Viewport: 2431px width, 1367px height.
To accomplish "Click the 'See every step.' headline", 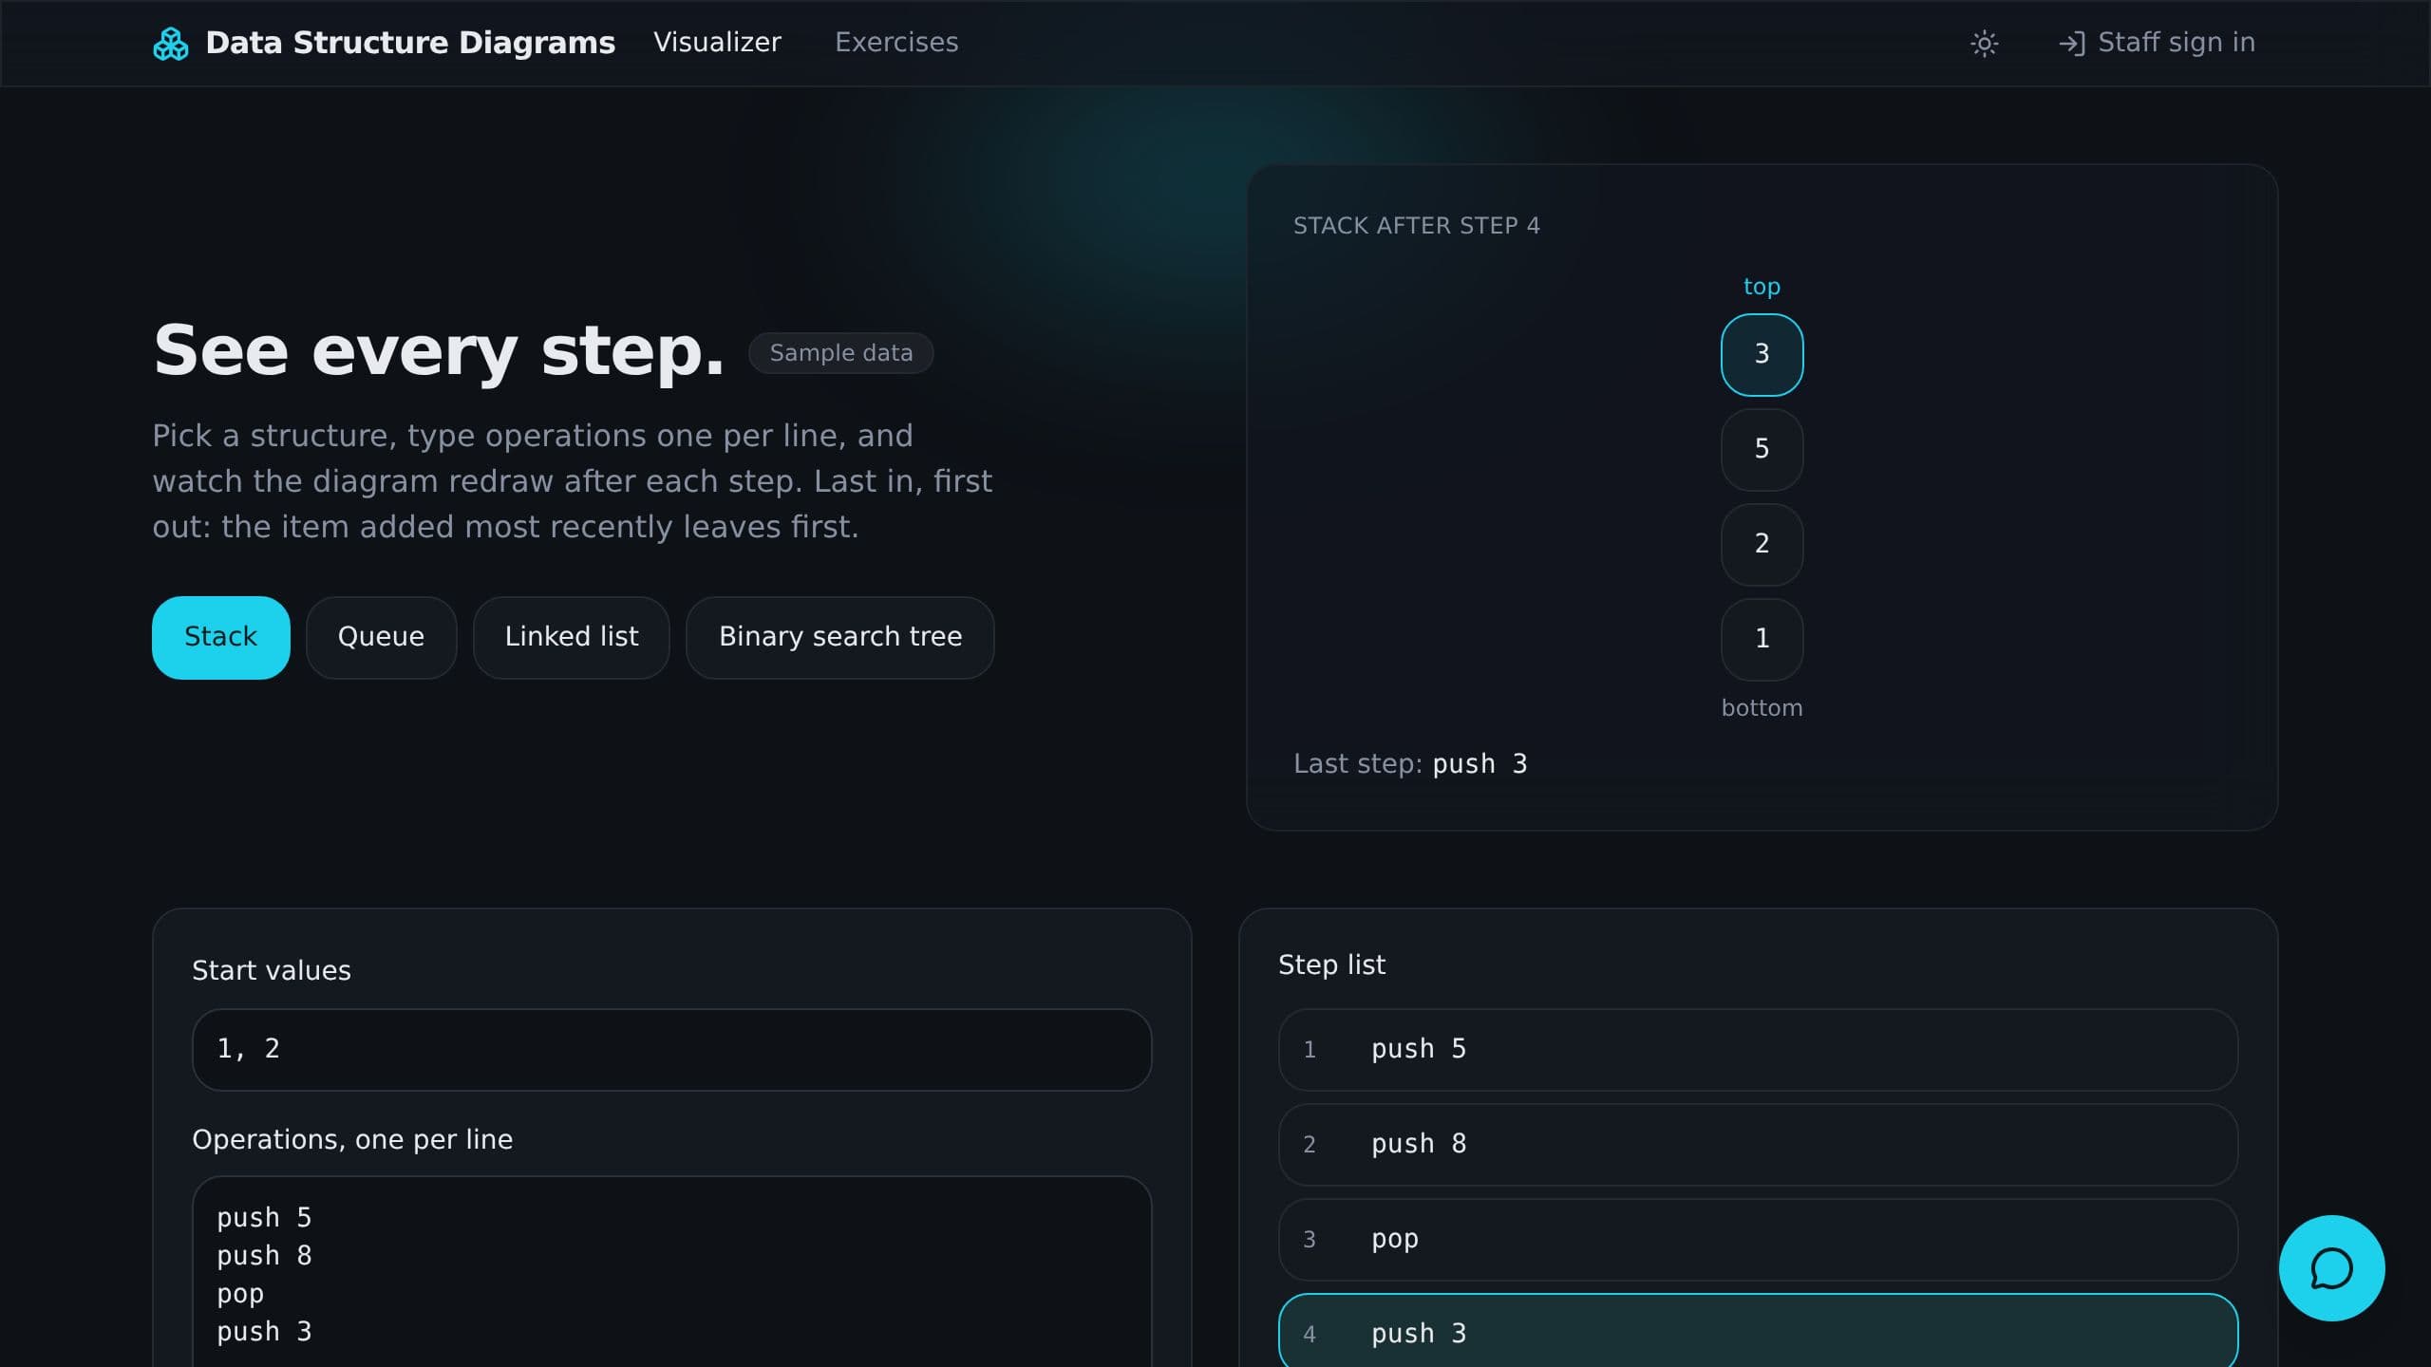I will click(x=439, y=351).
